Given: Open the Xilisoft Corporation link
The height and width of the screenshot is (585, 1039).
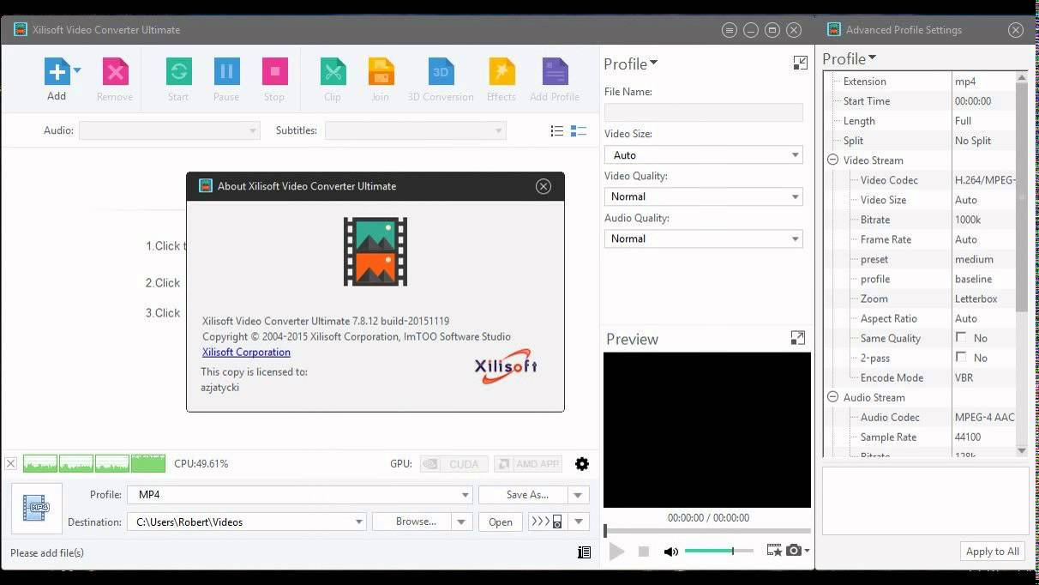Looking at the screenshot, I should pos(246,352).
